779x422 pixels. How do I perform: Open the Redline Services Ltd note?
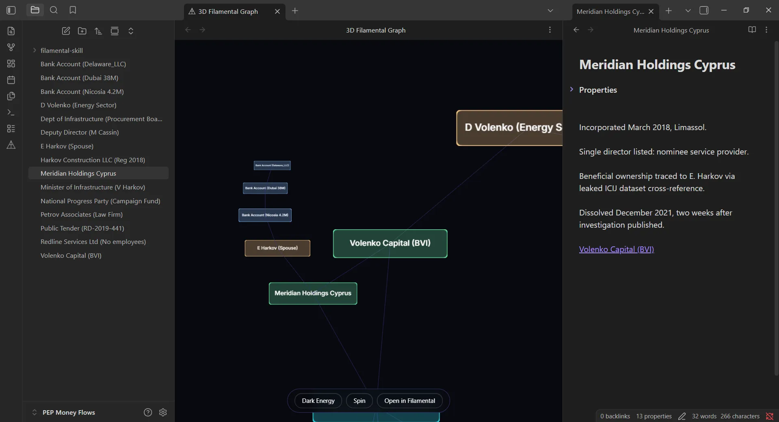98,241
